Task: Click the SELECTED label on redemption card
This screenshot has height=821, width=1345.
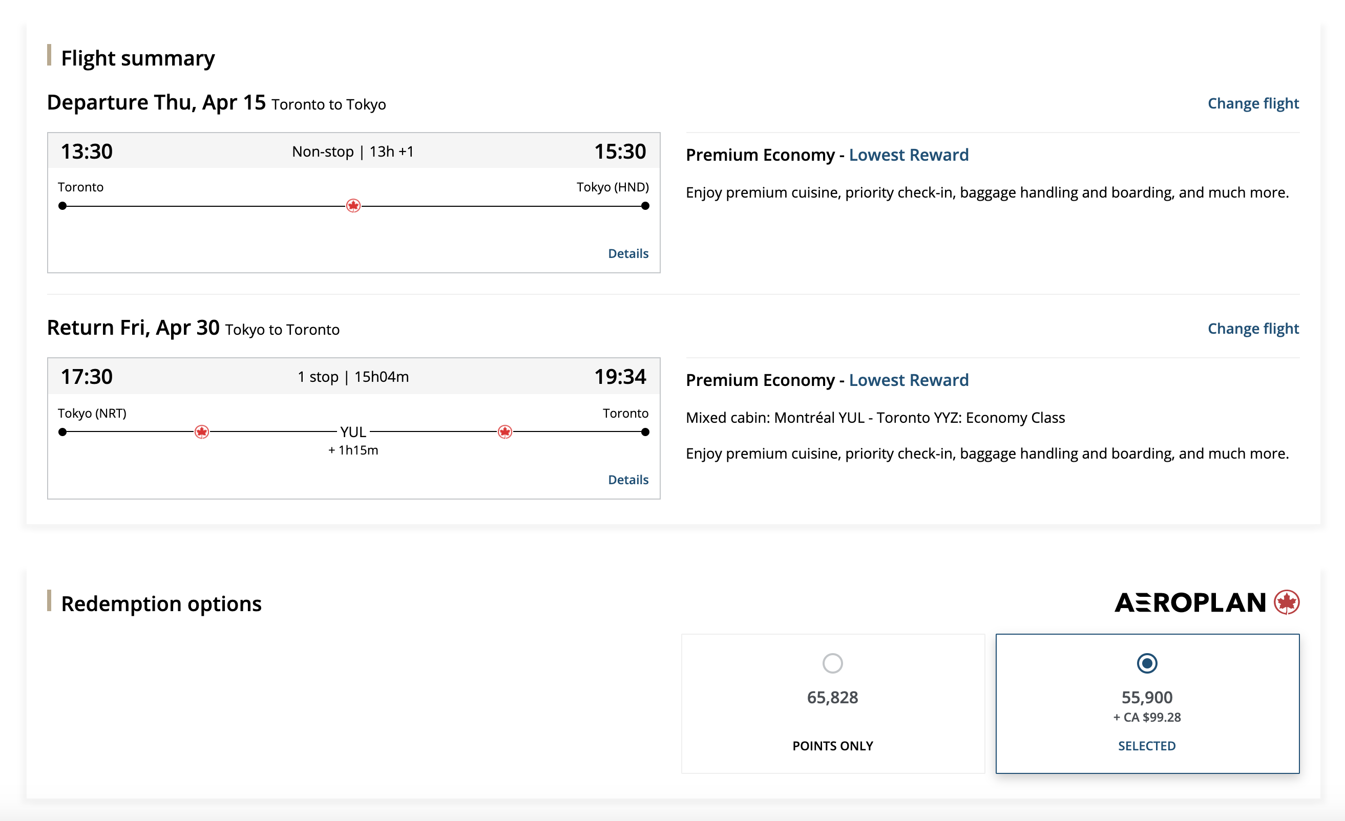Action: click(x=1146, y=746)
